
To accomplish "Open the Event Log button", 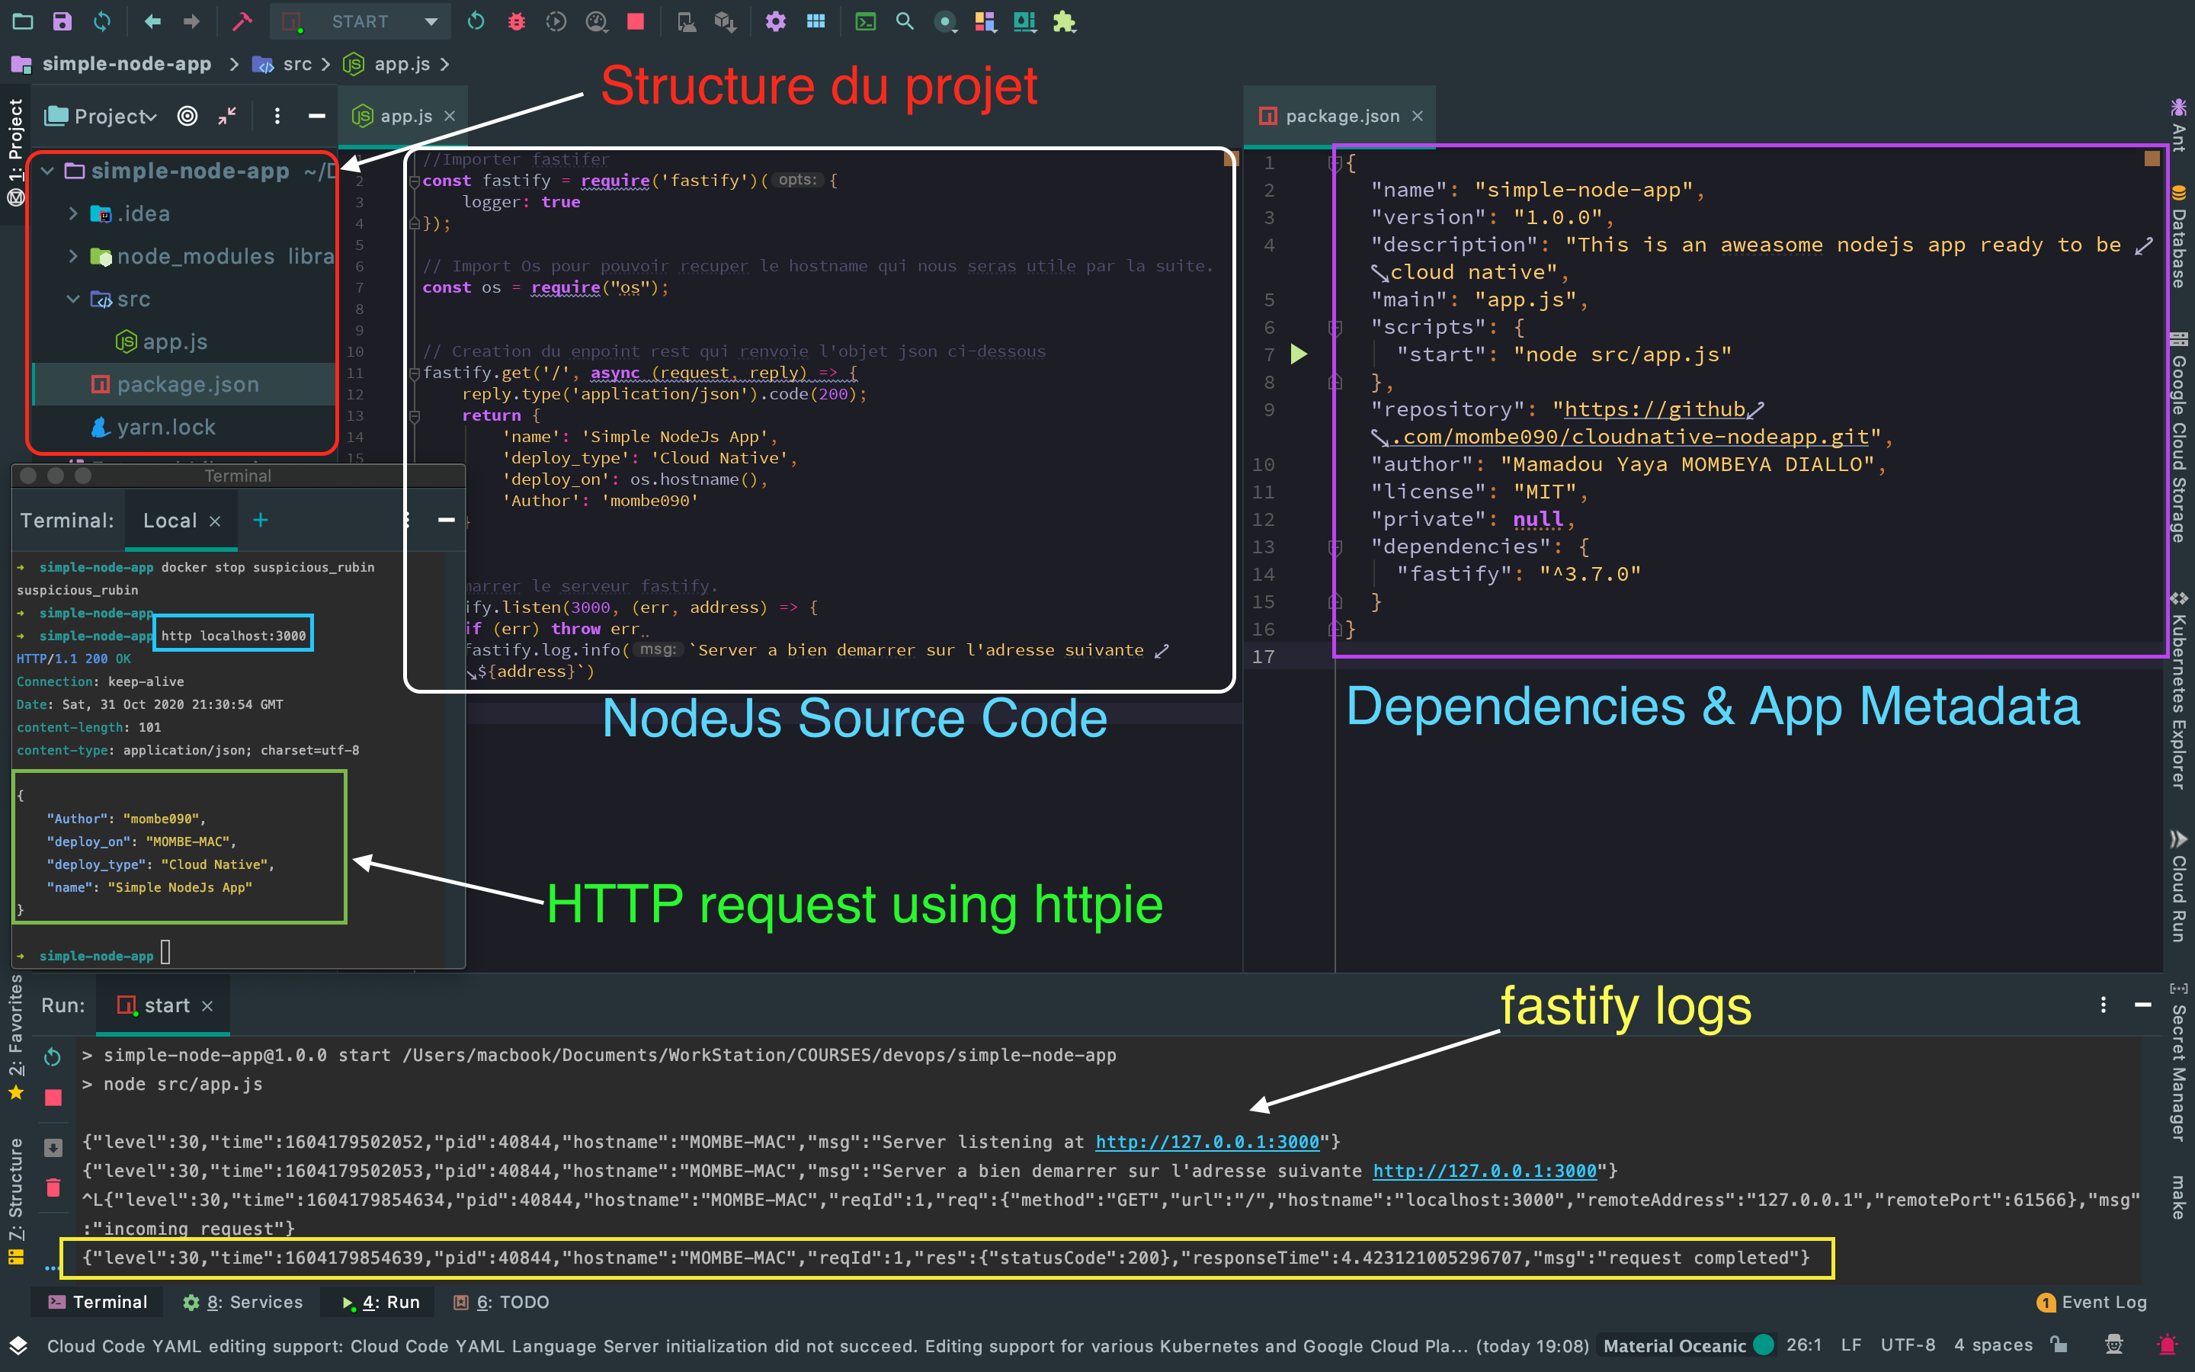I will click(2091, 1302).
